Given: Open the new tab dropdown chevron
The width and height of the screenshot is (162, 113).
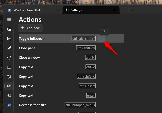Looking at the screenshot, I should pos(132,10).
